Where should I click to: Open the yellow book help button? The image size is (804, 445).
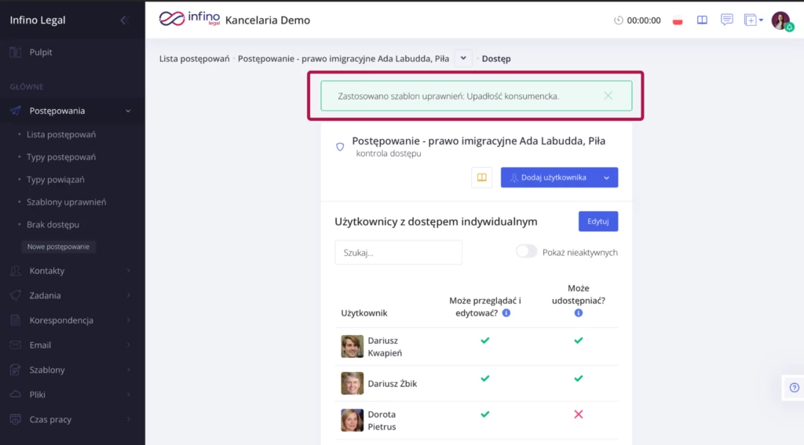click(x=481, y=177)
